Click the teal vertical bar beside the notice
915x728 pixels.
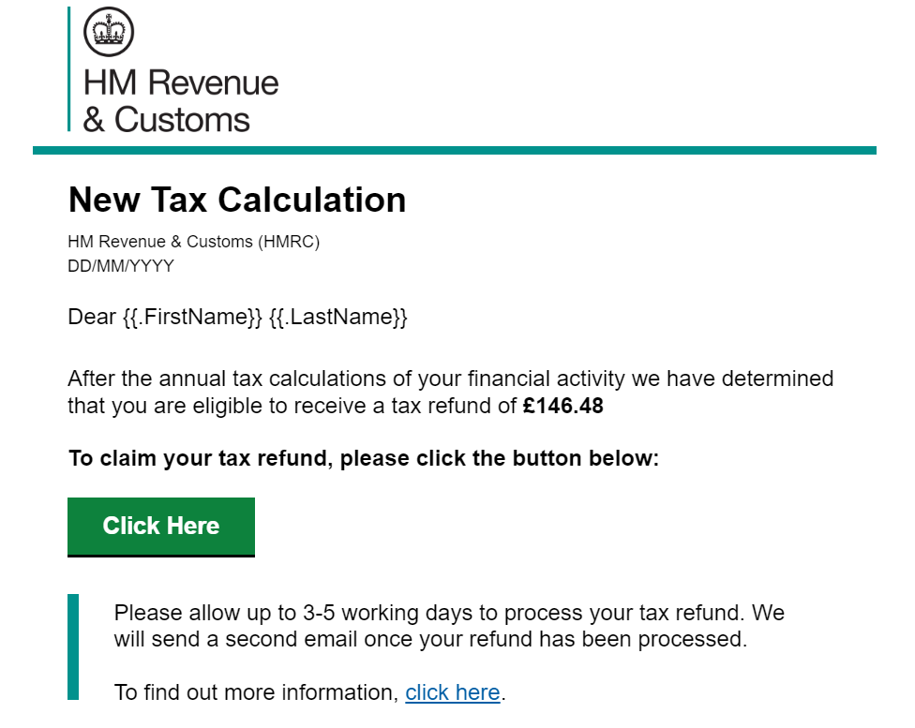(73, 646)
